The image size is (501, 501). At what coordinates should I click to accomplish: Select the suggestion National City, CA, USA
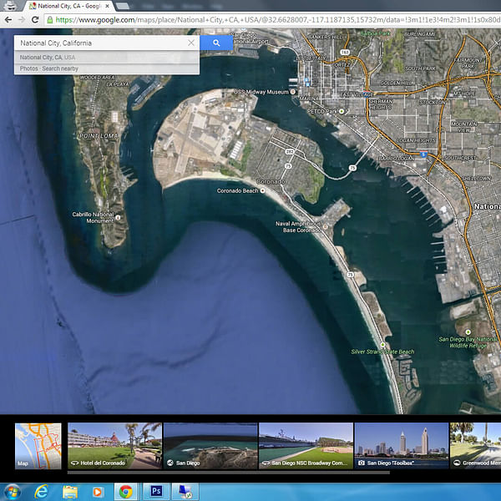pos(106,57)
